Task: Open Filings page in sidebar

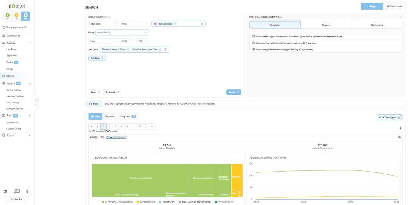Action: tap(10, 69)
